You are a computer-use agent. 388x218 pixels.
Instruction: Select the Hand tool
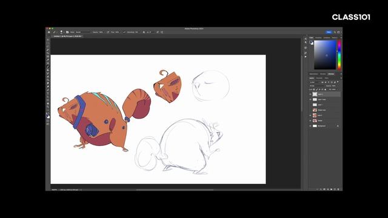point(48,104)
